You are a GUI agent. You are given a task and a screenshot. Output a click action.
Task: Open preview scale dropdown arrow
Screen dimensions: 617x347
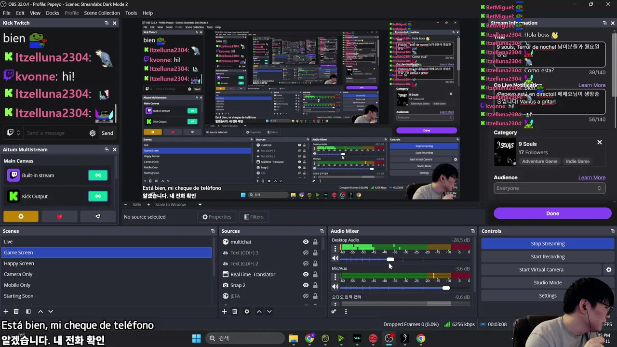[x=200, y=204]
